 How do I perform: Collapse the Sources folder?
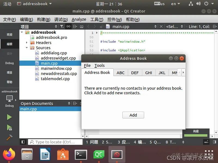click(x=27, y=48)
